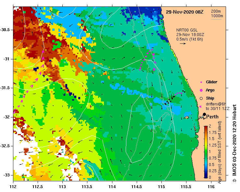
Task: Click the colorbar value 2 label
Action: (x=210, y=126)
